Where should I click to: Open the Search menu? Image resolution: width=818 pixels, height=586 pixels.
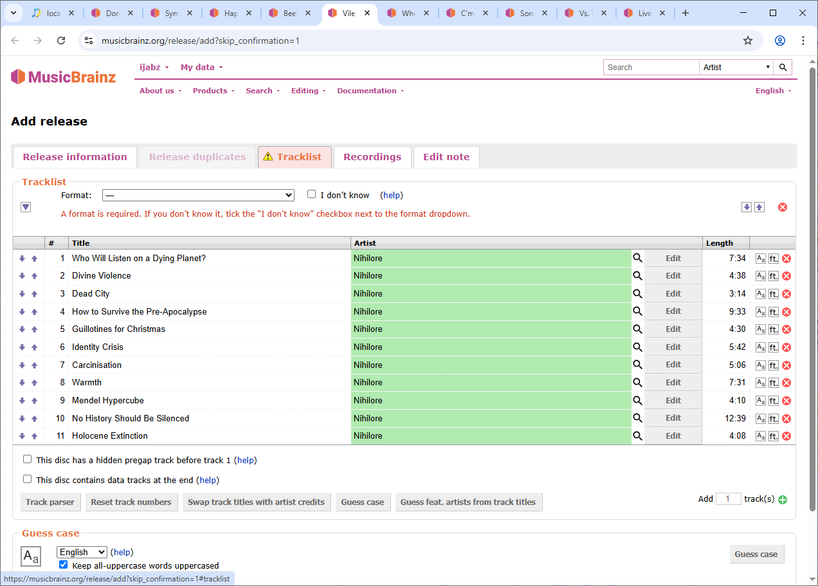click(263, 91)
